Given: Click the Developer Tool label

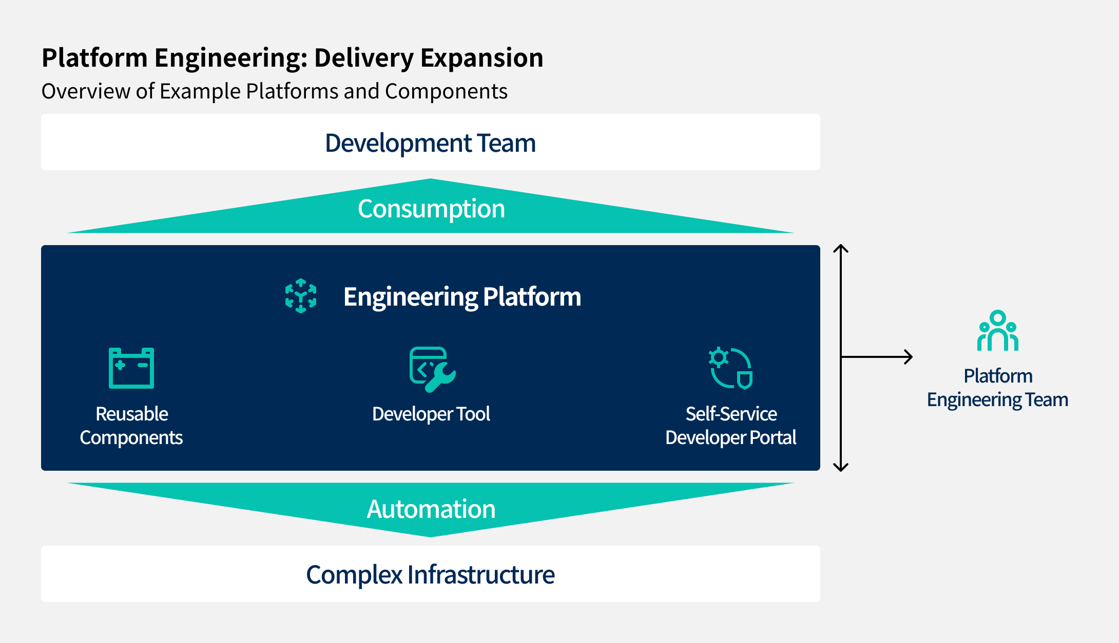Looking at the screenshot, I should [431, 414].
